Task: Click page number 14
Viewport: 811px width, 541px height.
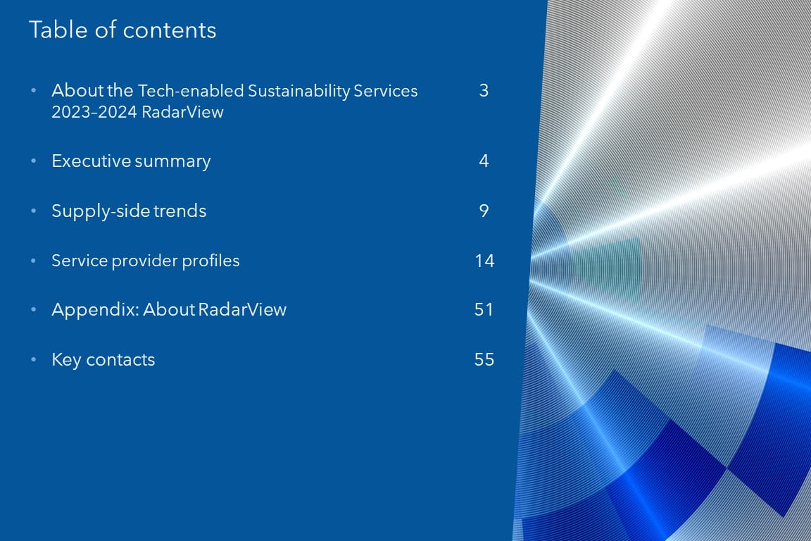Action: click(x=484, y=261)
